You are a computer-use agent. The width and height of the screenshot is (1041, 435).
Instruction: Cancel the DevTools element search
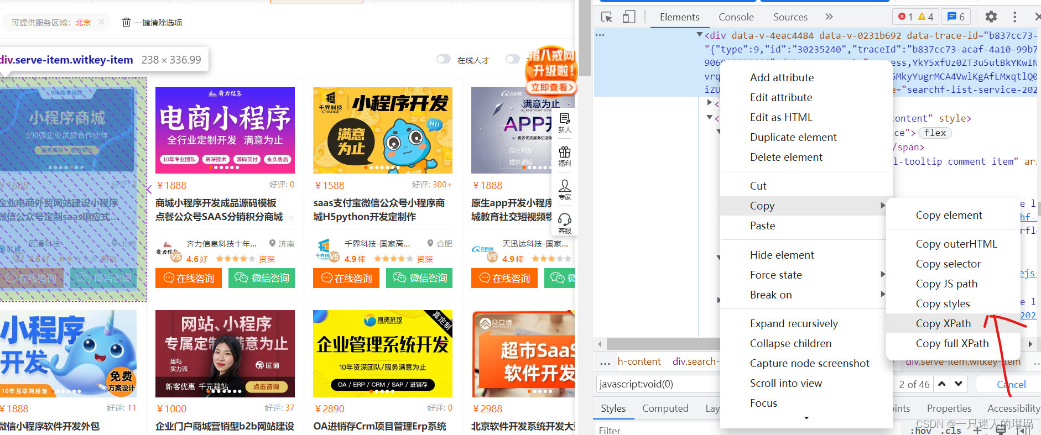click(1010, 384)
